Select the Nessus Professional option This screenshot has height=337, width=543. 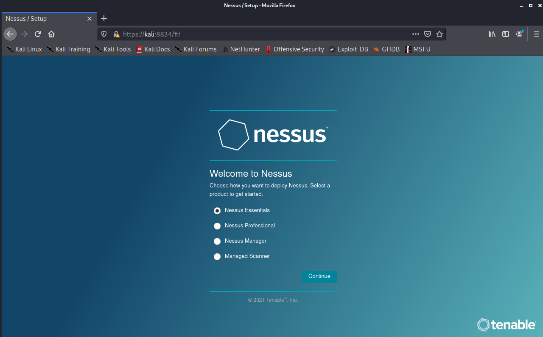click(217, 226)
